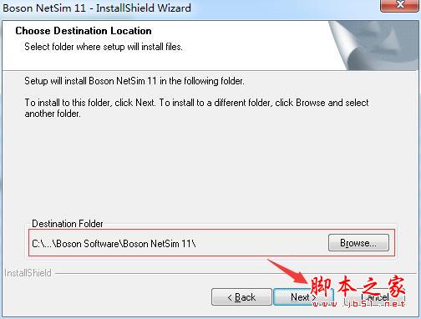Click the Boson NetSim 11 title bar
421x319 pixels.
[97, 8]
